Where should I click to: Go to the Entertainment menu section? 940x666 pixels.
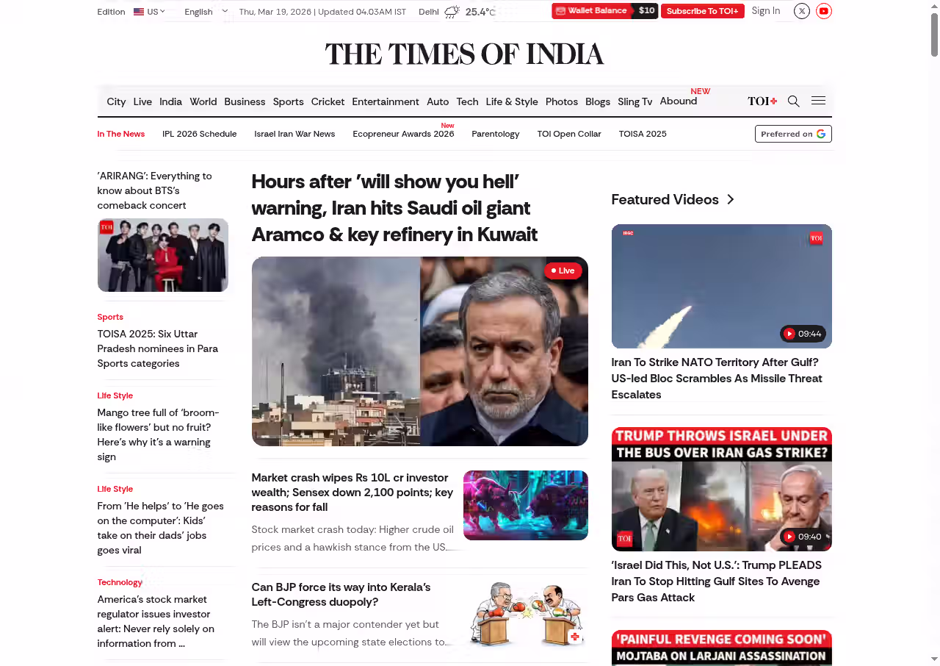pyautogui.click(x=385, y=101)
